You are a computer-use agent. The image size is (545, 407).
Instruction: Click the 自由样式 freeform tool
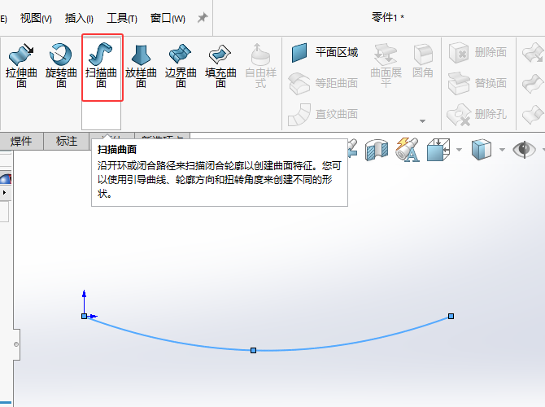260,65
